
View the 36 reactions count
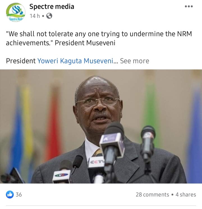pos(19,195)
